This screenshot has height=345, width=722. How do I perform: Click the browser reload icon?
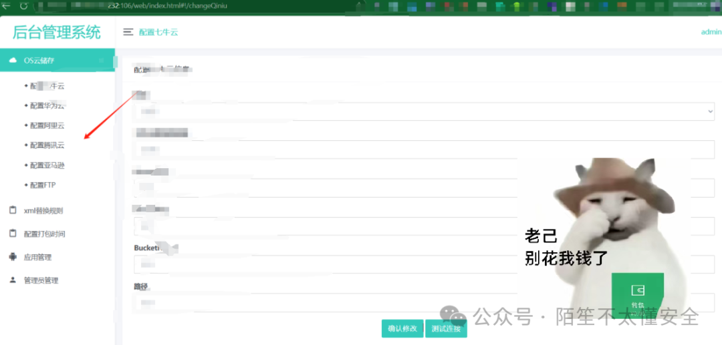(23, 6)
